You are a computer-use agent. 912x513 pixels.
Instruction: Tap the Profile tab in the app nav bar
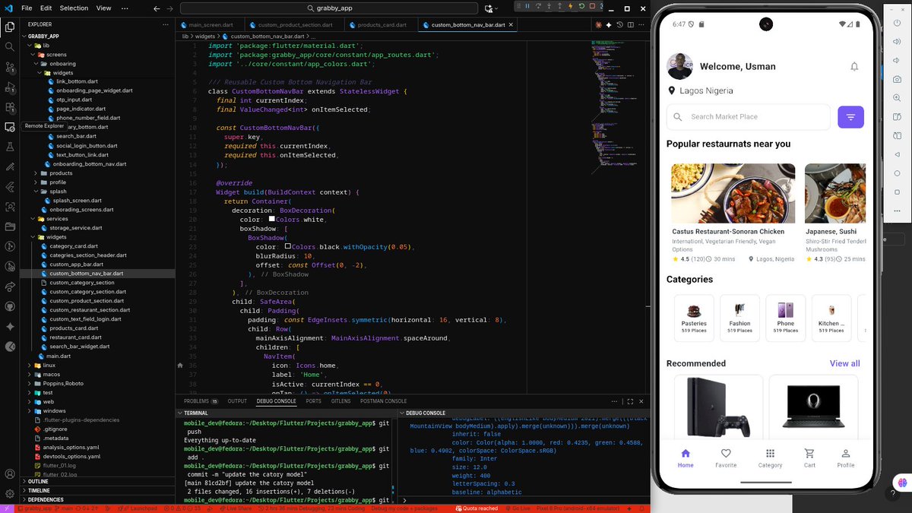point(846,458)
